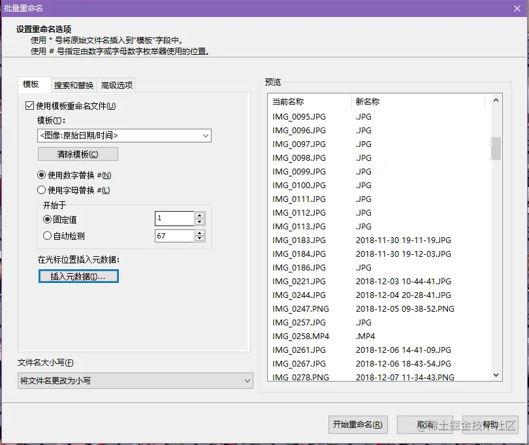Select the IMG_0184.JPG row
Image resolution: width=529 pixels, height=445 pixels.
pos(379,254)
